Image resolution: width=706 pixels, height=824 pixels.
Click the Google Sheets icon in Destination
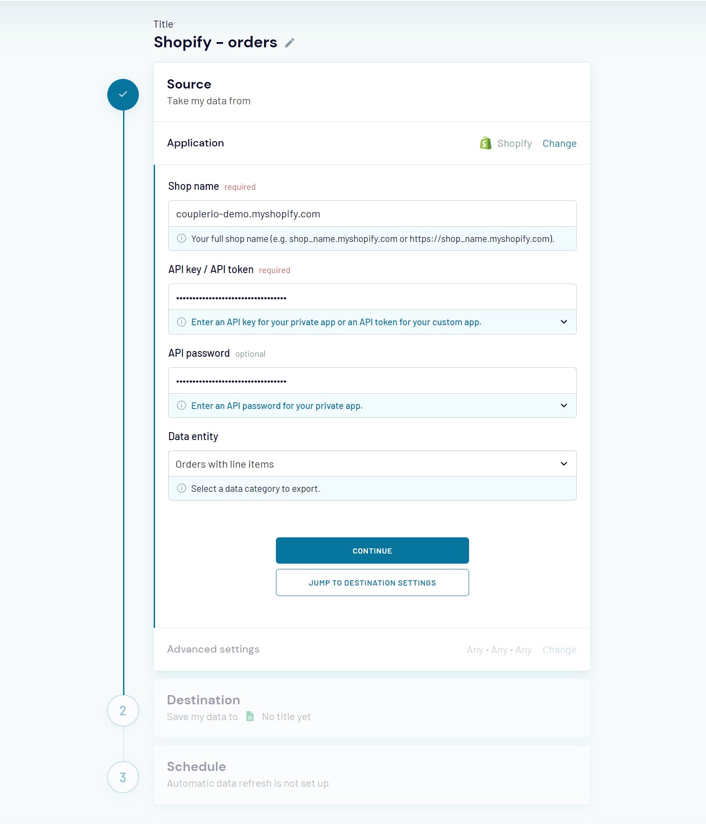(x=250, y=716)
